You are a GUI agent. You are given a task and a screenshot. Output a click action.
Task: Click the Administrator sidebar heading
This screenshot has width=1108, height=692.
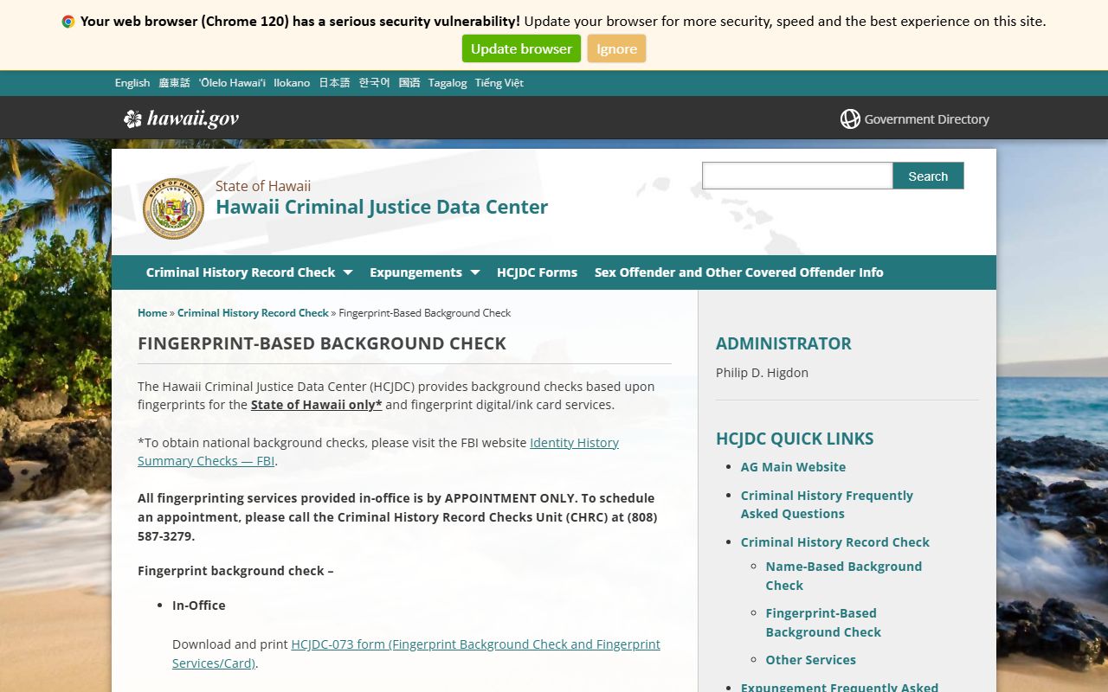click(783, 343)
